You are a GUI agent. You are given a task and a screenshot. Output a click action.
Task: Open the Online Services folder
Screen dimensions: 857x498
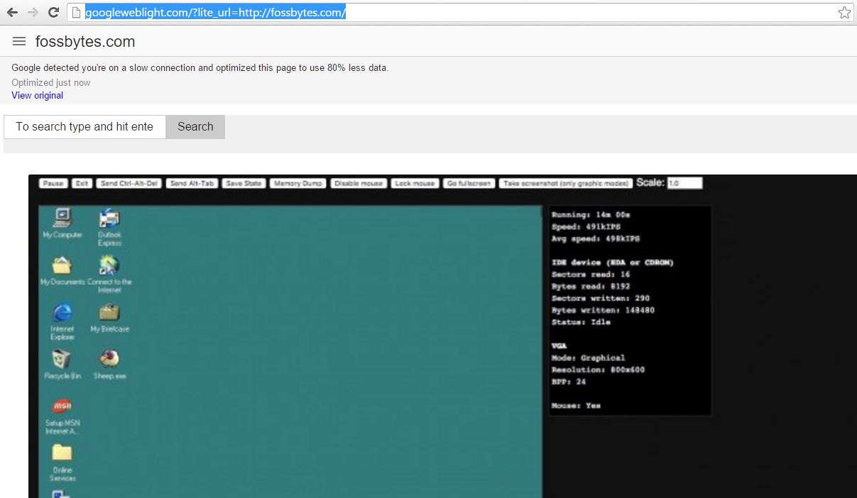click(62, 453)
